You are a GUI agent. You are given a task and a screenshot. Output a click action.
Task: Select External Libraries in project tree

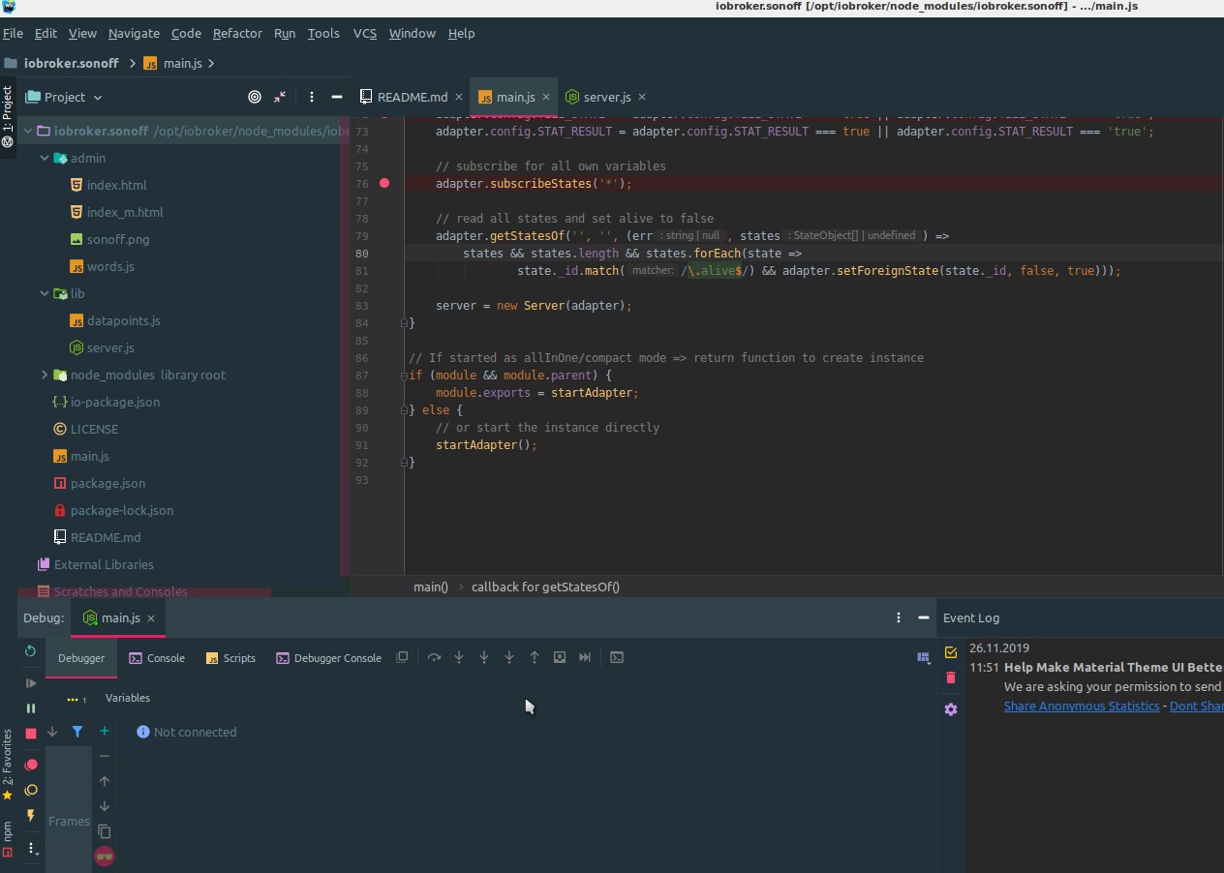tap(95, 564)
